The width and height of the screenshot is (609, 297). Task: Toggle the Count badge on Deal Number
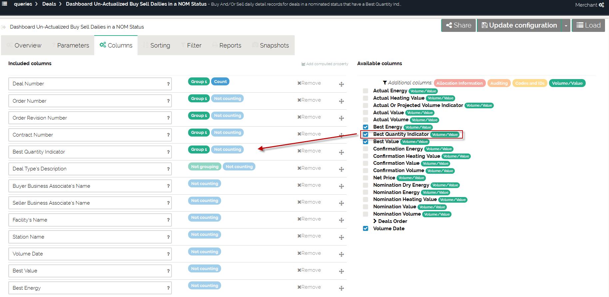tap(220, 82)
